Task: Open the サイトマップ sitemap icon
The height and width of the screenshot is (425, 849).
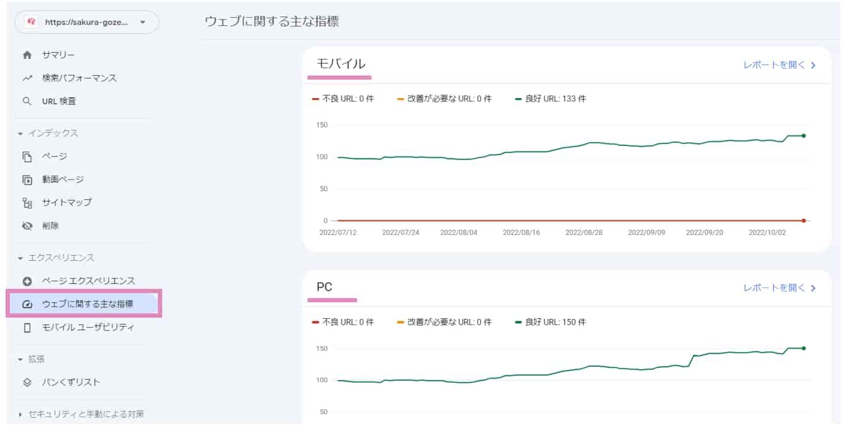Action: (x=27, y=202)
